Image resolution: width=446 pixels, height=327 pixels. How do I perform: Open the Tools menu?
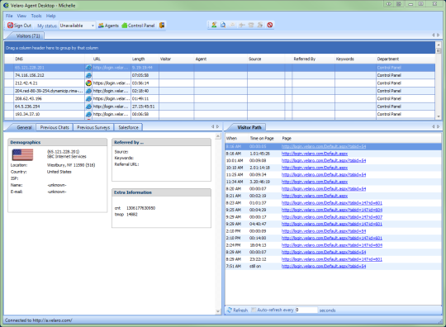point(36,16)
